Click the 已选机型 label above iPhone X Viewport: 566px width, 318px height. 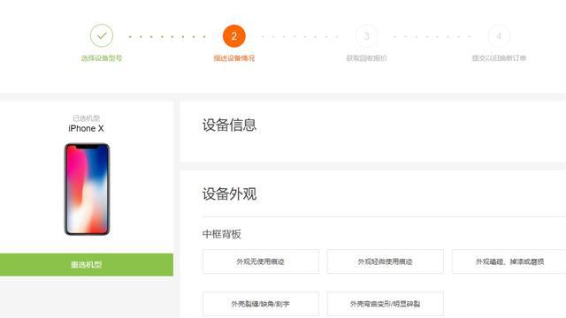coord(87,117)
